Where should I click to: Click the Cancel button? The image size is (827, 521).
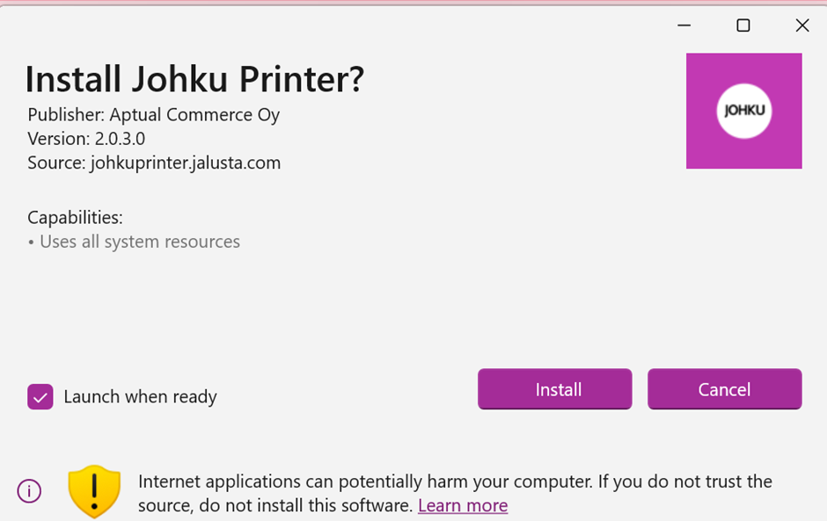pos(725,389)
